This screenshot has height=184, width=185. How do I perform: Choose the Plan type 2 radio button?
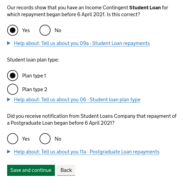[13, 89]
